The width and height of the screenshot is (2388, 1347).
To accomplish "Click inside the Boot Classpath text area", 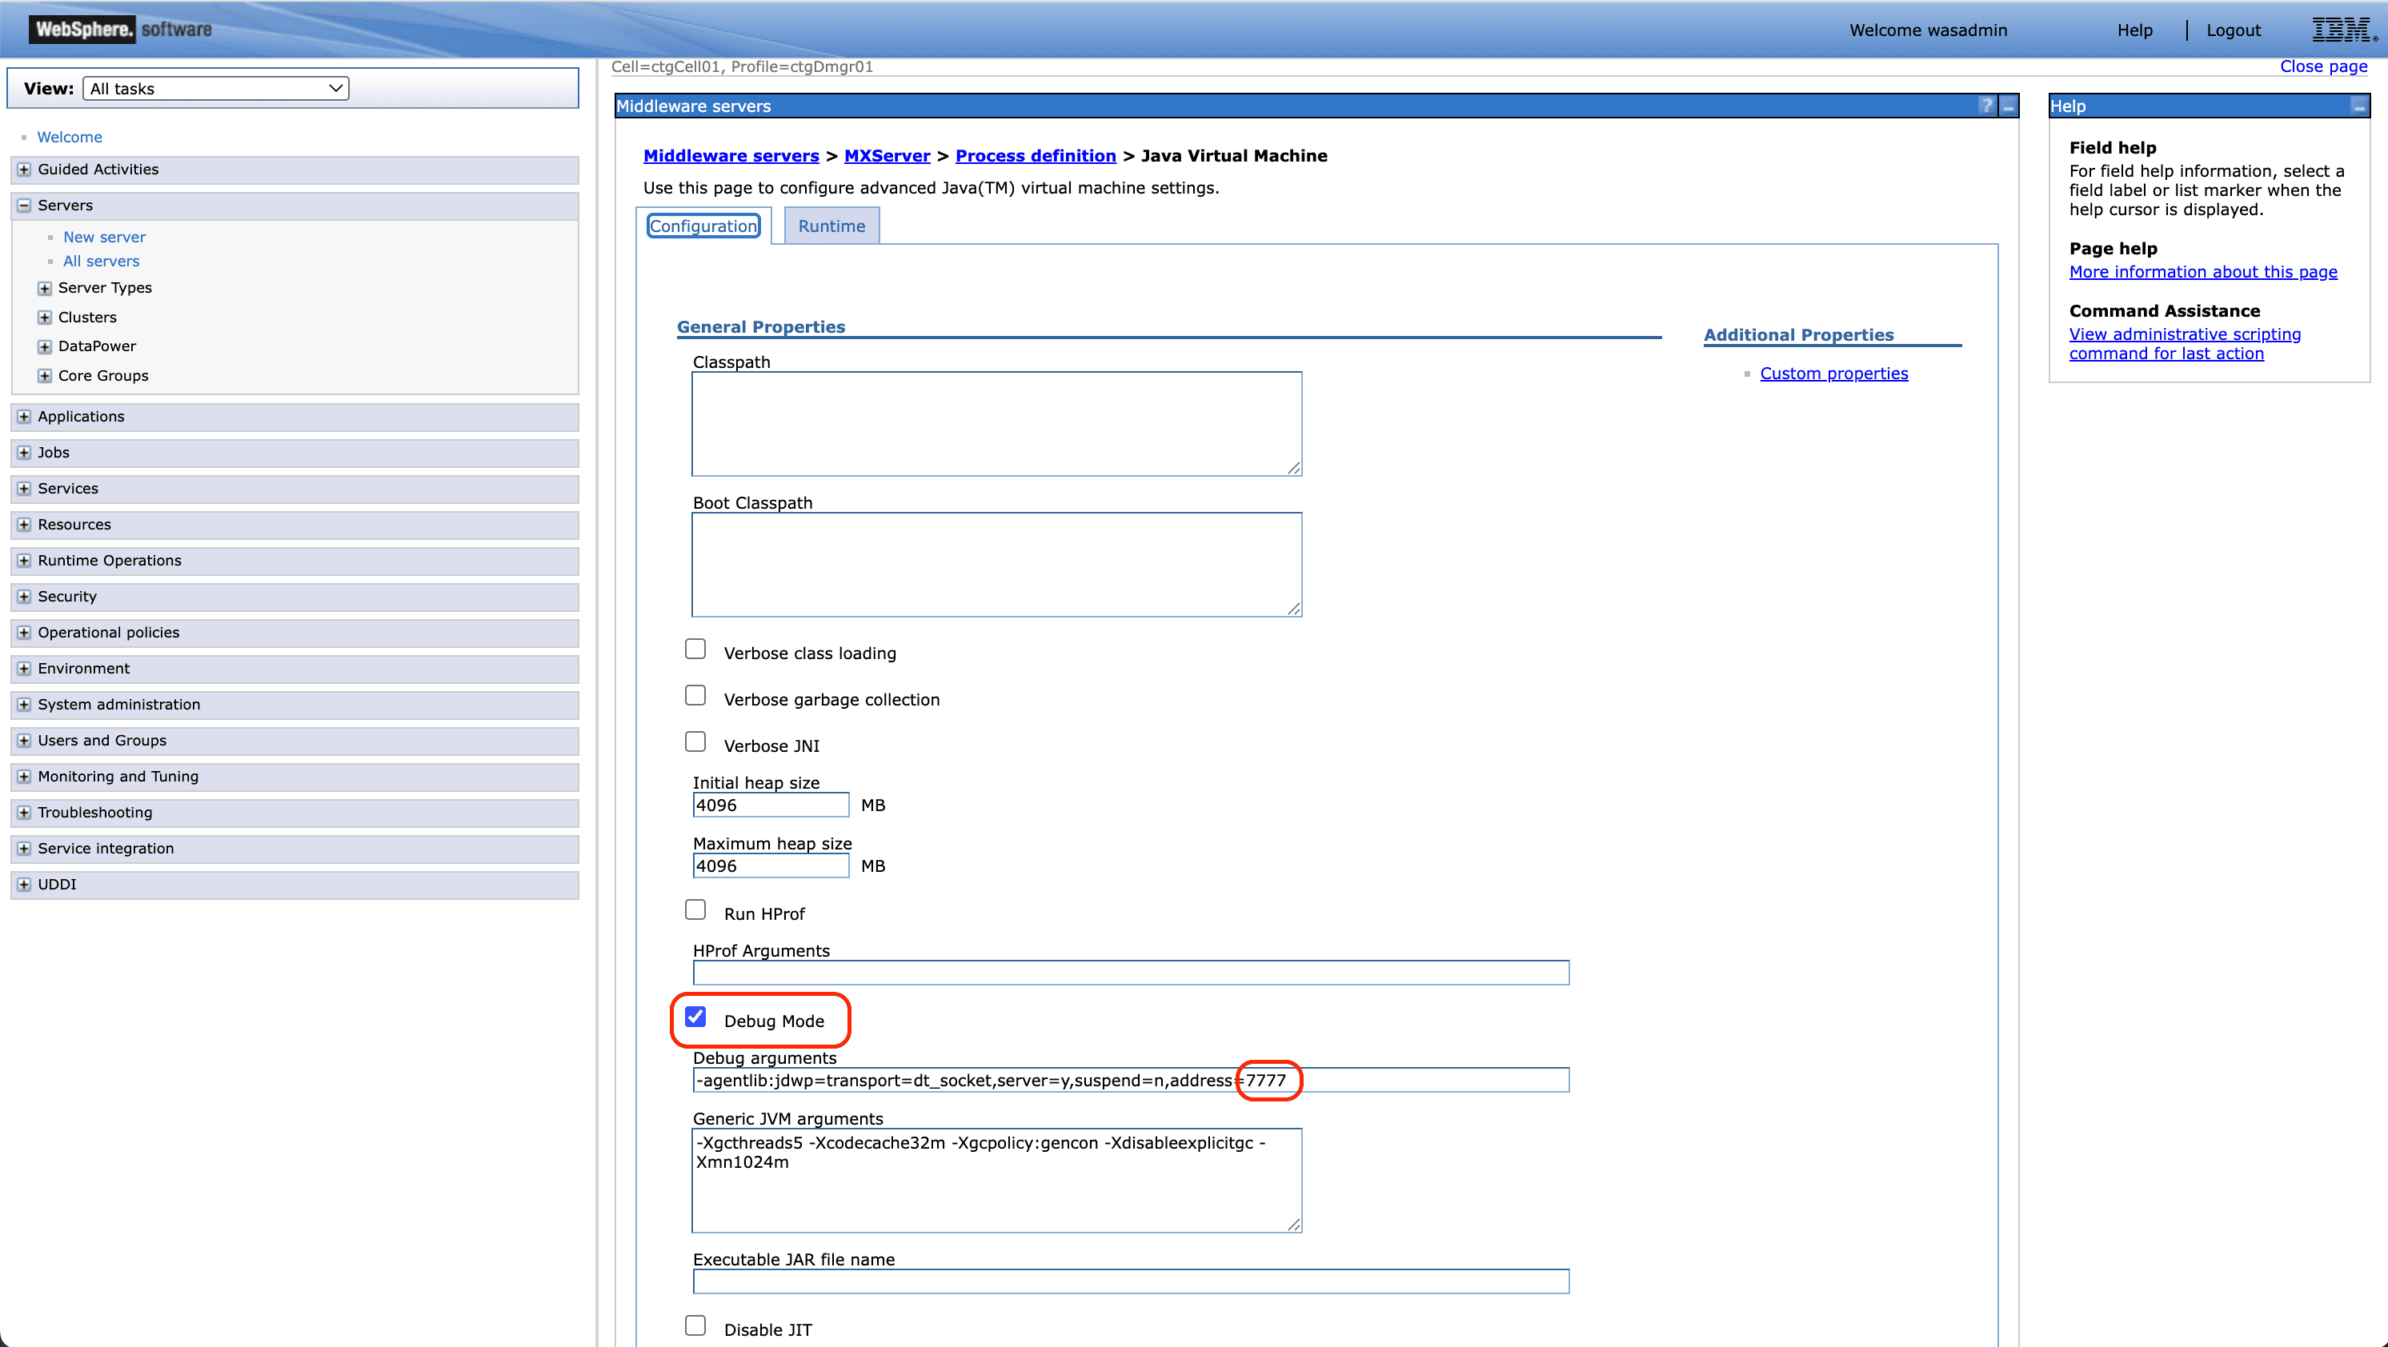I will tap(996, 565).
